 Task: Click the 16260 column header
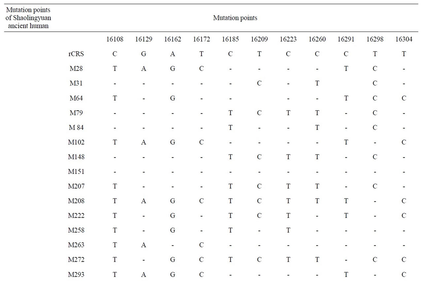(317, 40)
